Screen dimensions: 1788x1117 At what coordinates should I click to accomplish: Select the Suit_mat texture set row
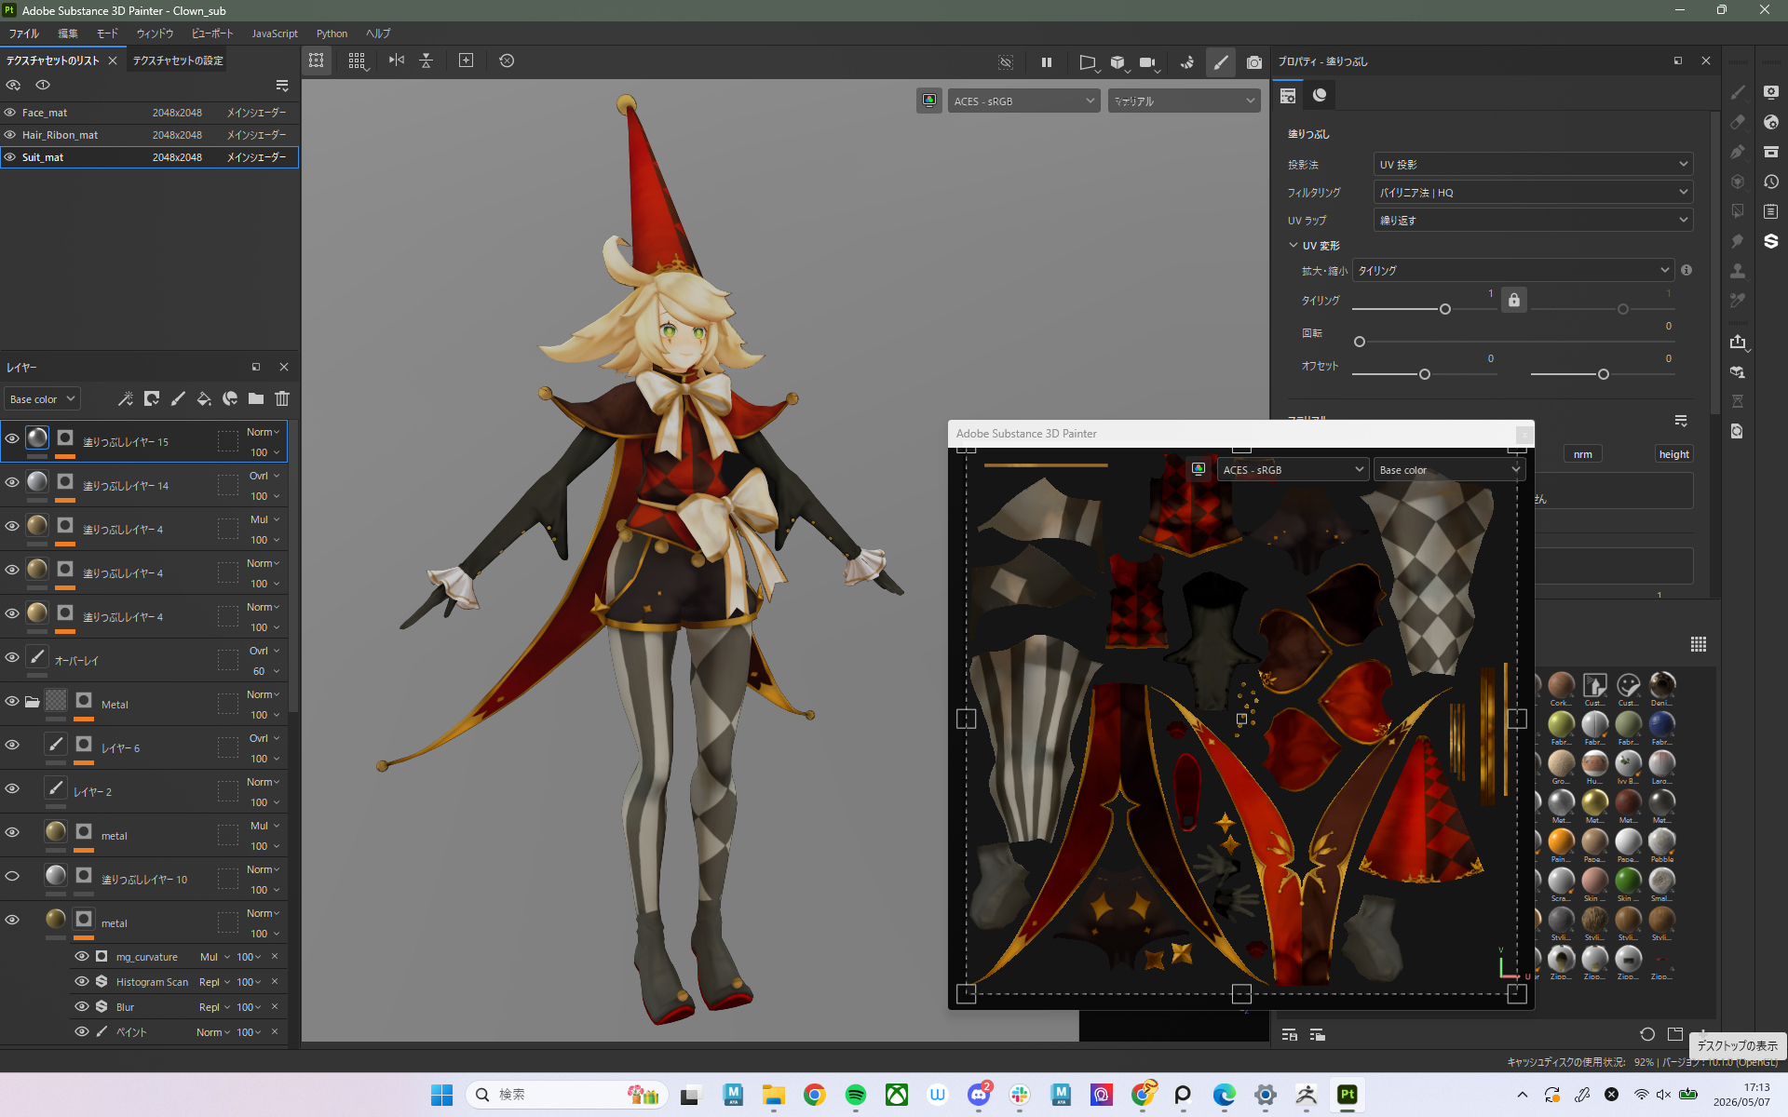pyautogui.click(x=149, y=157)
